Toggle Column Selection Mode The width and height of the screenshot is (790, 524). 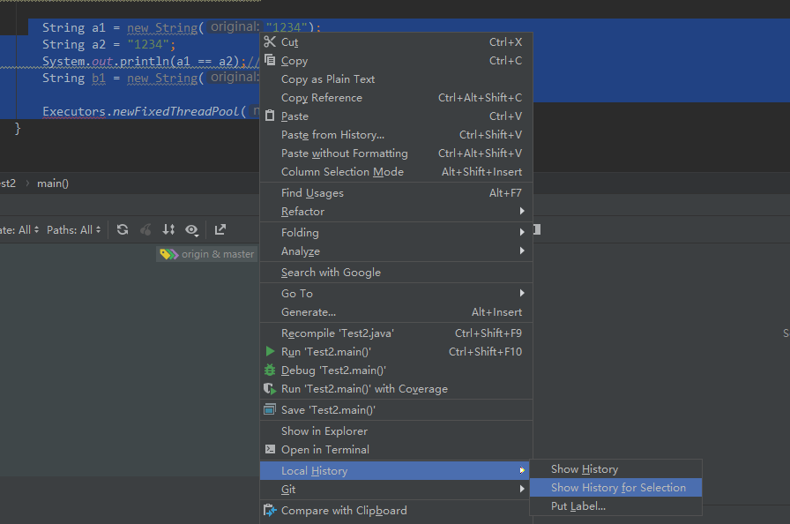click(x=396, y=172)
